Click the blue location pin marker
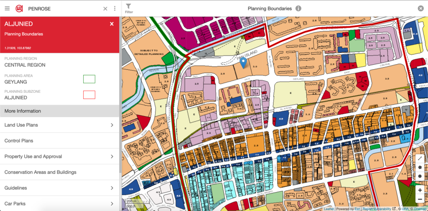 243,63
